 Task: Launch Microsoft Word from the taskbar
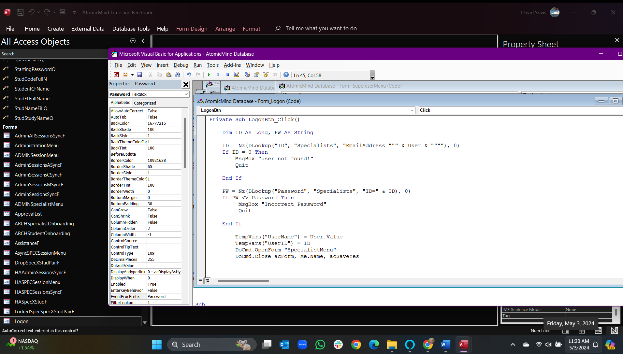(445, 344)
